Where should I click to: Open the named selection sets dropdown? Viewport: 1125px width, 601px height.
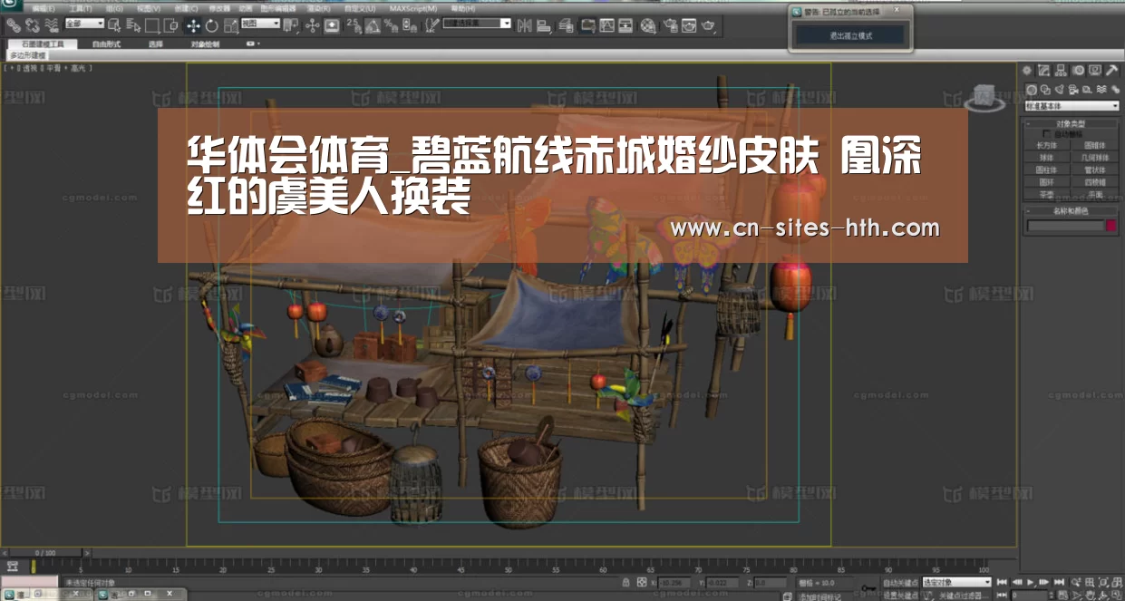tap(477, 24)
